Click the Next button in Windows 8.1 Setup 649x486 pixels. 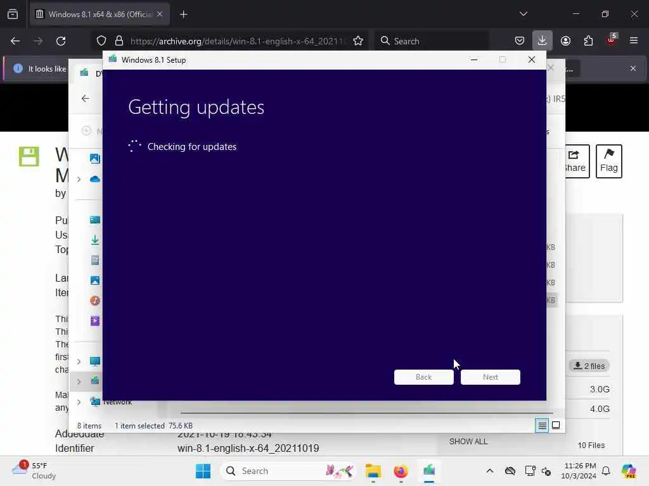490,377
